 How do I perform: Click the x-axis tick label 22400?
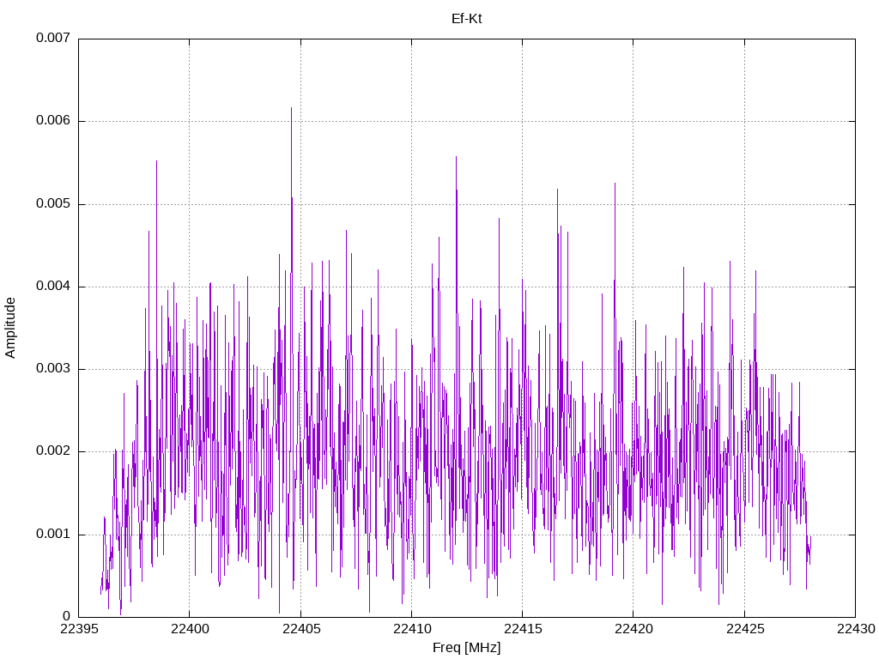click(x=190, y=629)
